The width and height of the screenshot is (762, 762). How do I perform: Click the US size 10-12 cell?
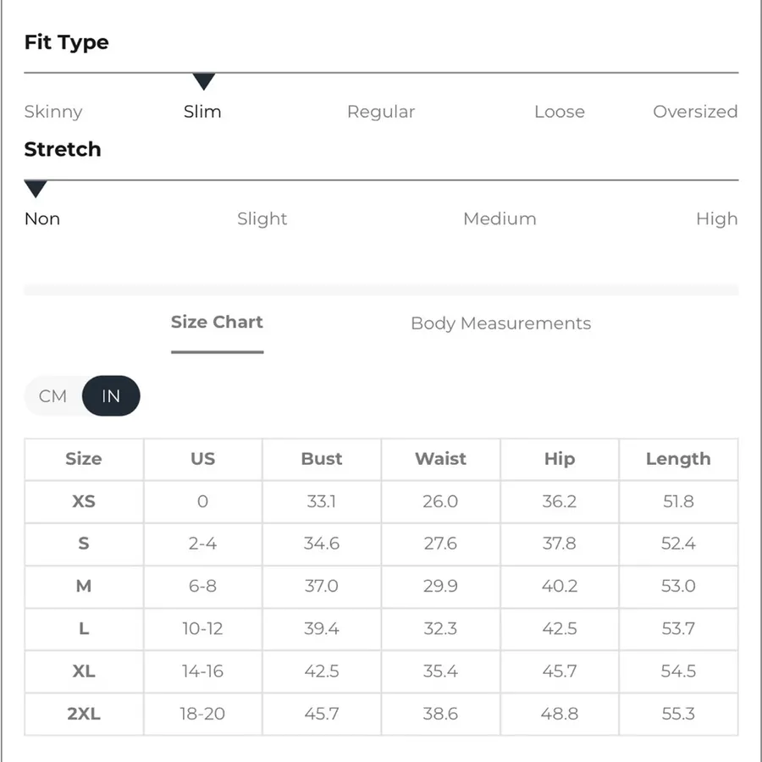202,629
